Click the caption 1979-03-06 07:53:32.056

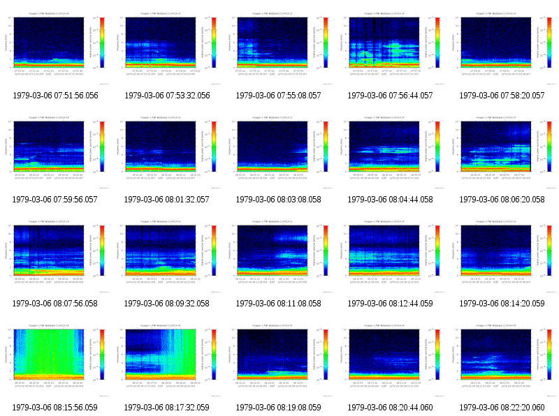coord(167,96)
